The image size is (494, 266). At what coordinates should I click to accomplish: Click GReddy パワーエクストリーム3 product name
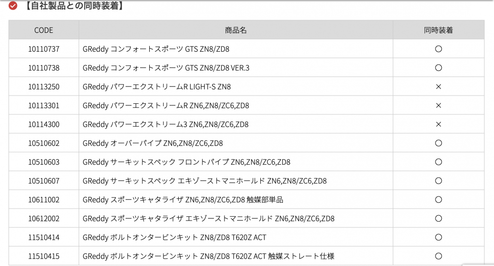coord(166,125)
